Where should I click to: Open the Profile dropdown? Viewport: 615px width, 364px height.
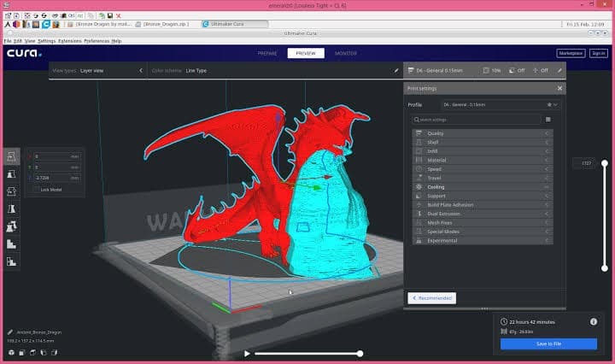501,105
